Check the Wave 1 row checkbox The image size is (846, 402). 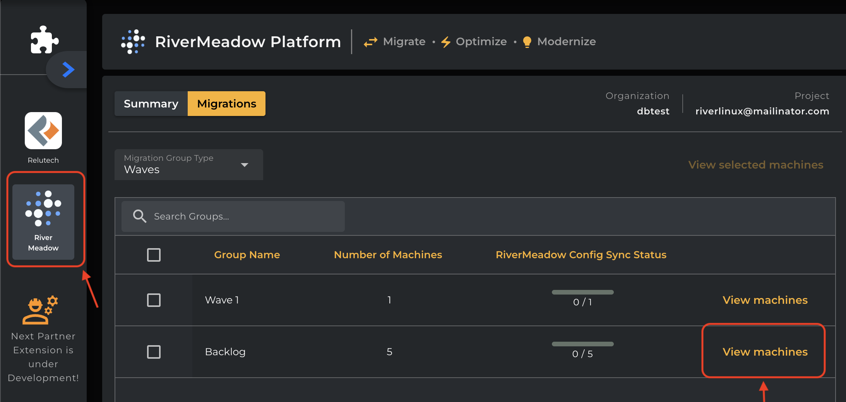(154, 300)
